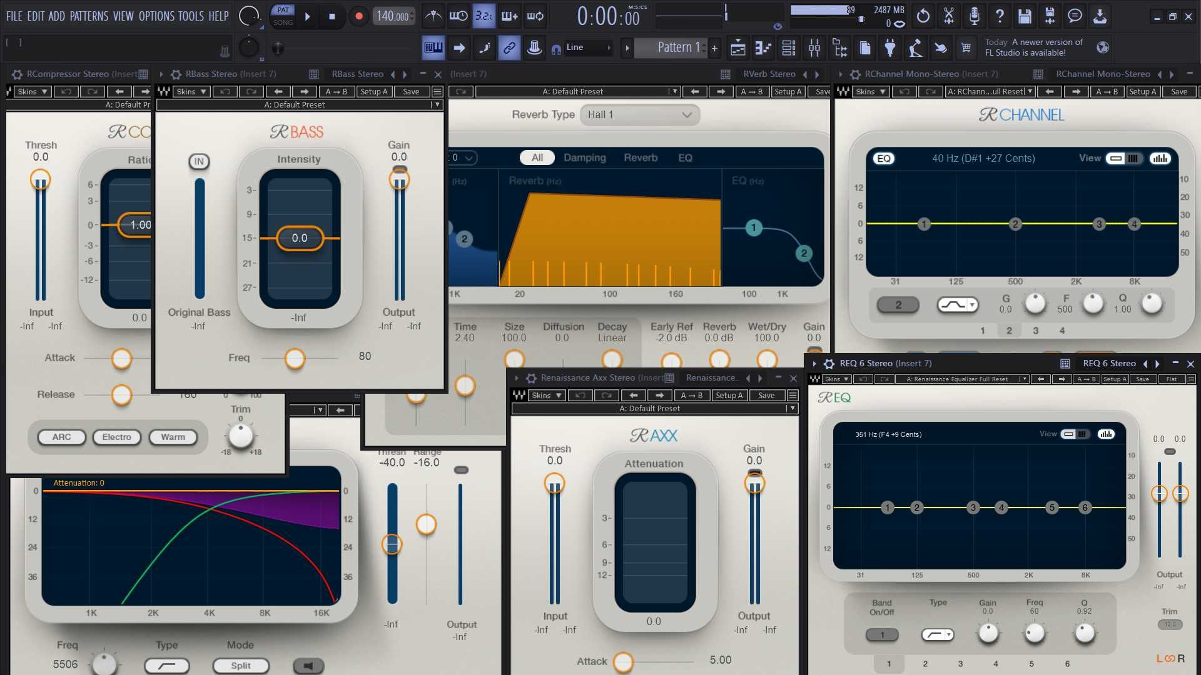Click the globe online news icon

point(1103,47)
